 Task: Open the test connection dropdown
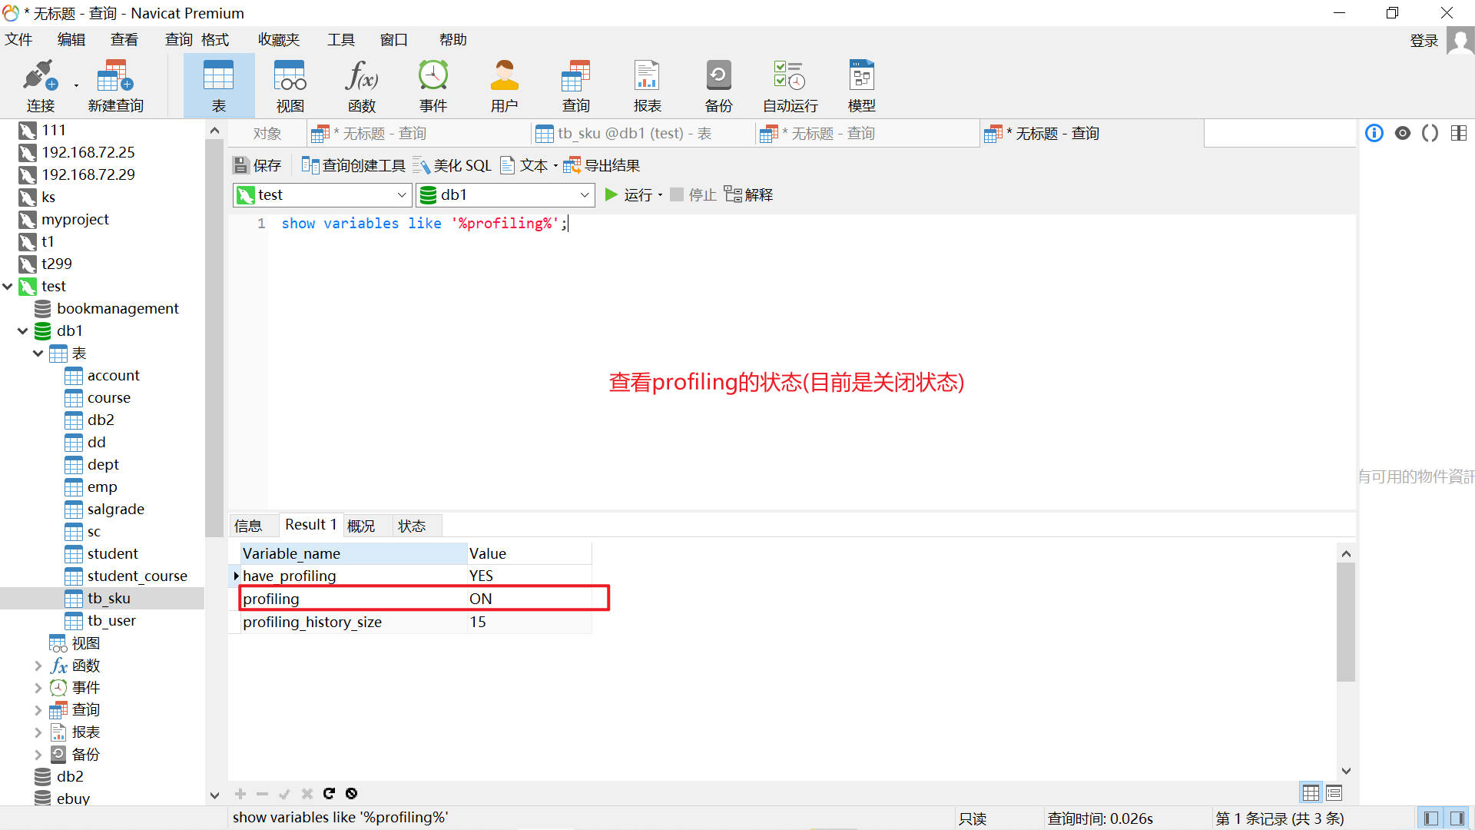coord(401,195)
